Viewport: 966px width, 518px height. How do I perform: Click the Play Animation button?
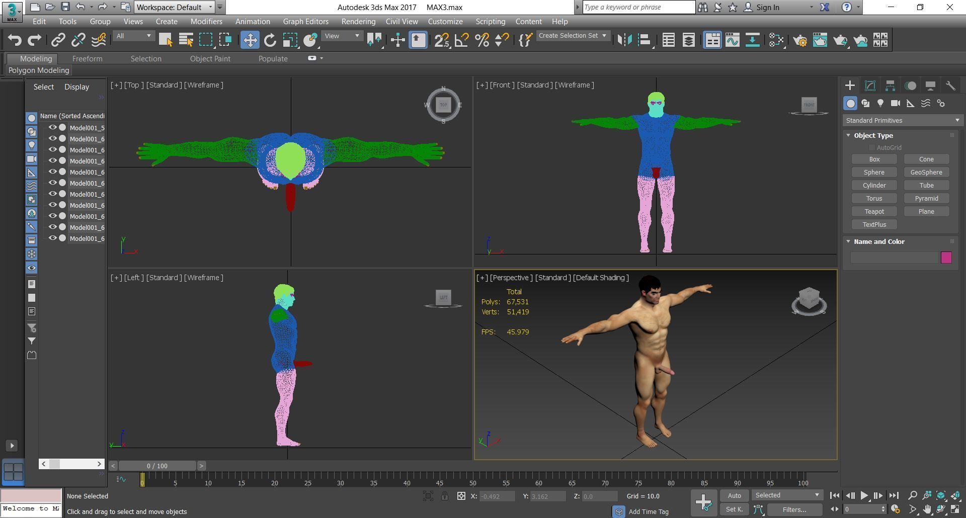864,495
